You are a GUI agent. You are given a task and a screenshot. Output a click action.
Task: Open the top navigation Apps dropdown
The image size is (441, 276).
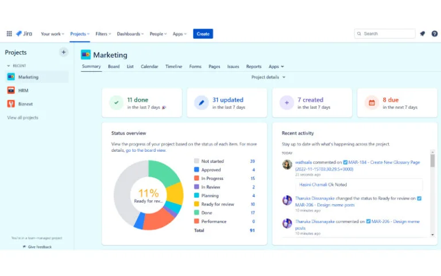pyautogui.click(x=179, y=34)
